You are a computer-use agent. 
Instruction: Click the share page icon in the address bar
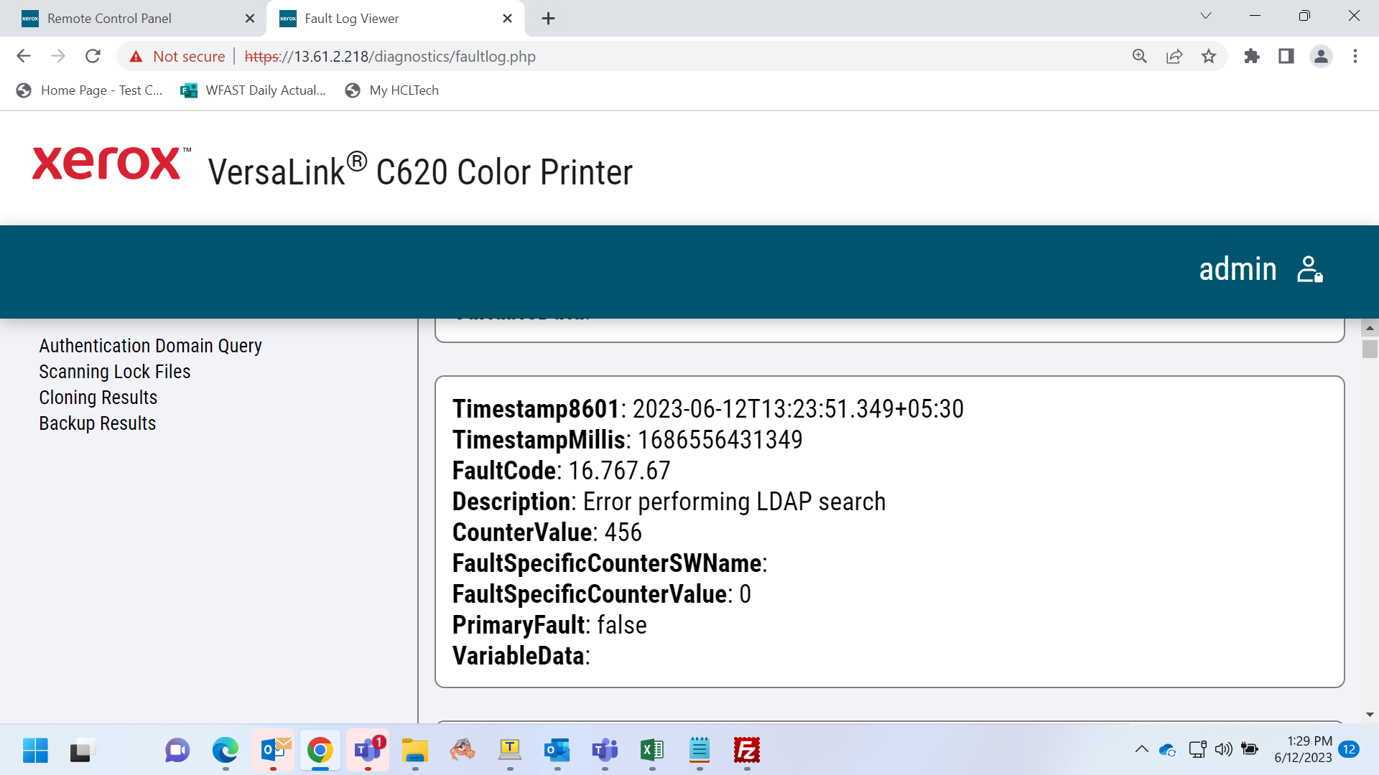pyautogui.click(x=1174, y=56)
